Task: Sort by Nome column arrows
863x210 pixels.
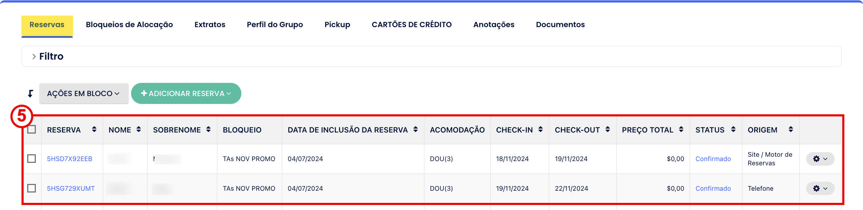Action: pos(139,129)
